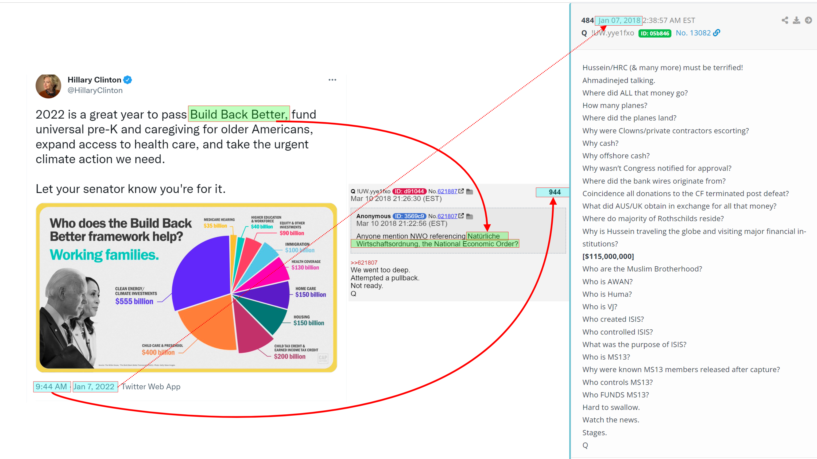The height and width of the screenshot is (459, 817).
Task: Click the line 'Why offshore cash?'
Action: 616,156
